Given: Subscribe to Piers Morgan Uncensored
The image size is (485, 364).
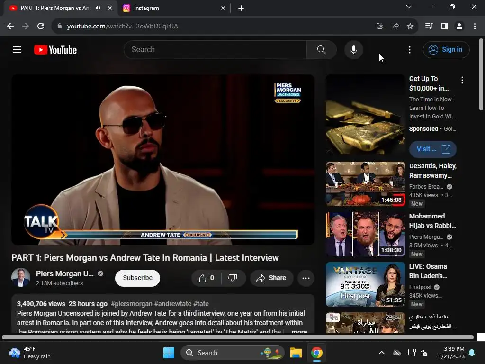Looking at the screenshot, I should pyautogui.click(x=138, y=278).
